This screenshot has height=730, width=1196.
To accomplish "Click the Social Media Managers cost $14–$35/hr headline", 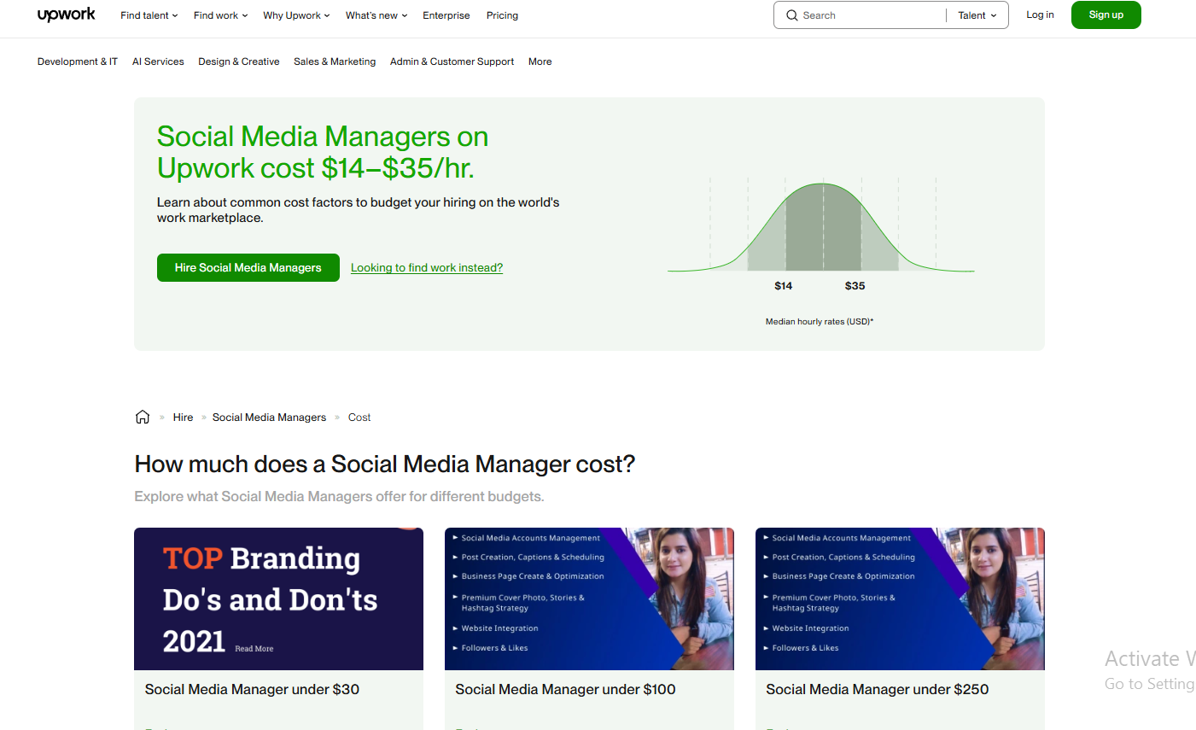I will click(x=323, y=152).
